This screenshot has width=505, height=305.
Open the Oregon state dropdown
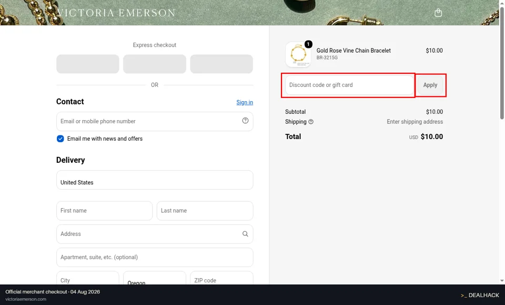(155, 278)
